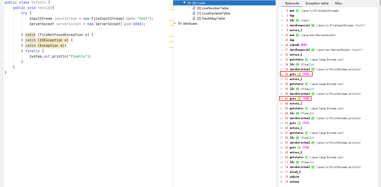Collapse the [0] Code tree node arrow
The image size is (381, 187).
tap(184, 3)
